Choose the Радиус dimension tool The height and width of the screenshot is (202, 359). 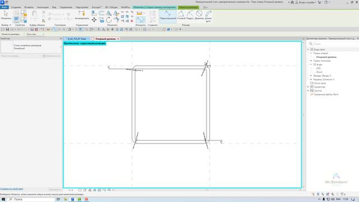click(x=190, y=15)
